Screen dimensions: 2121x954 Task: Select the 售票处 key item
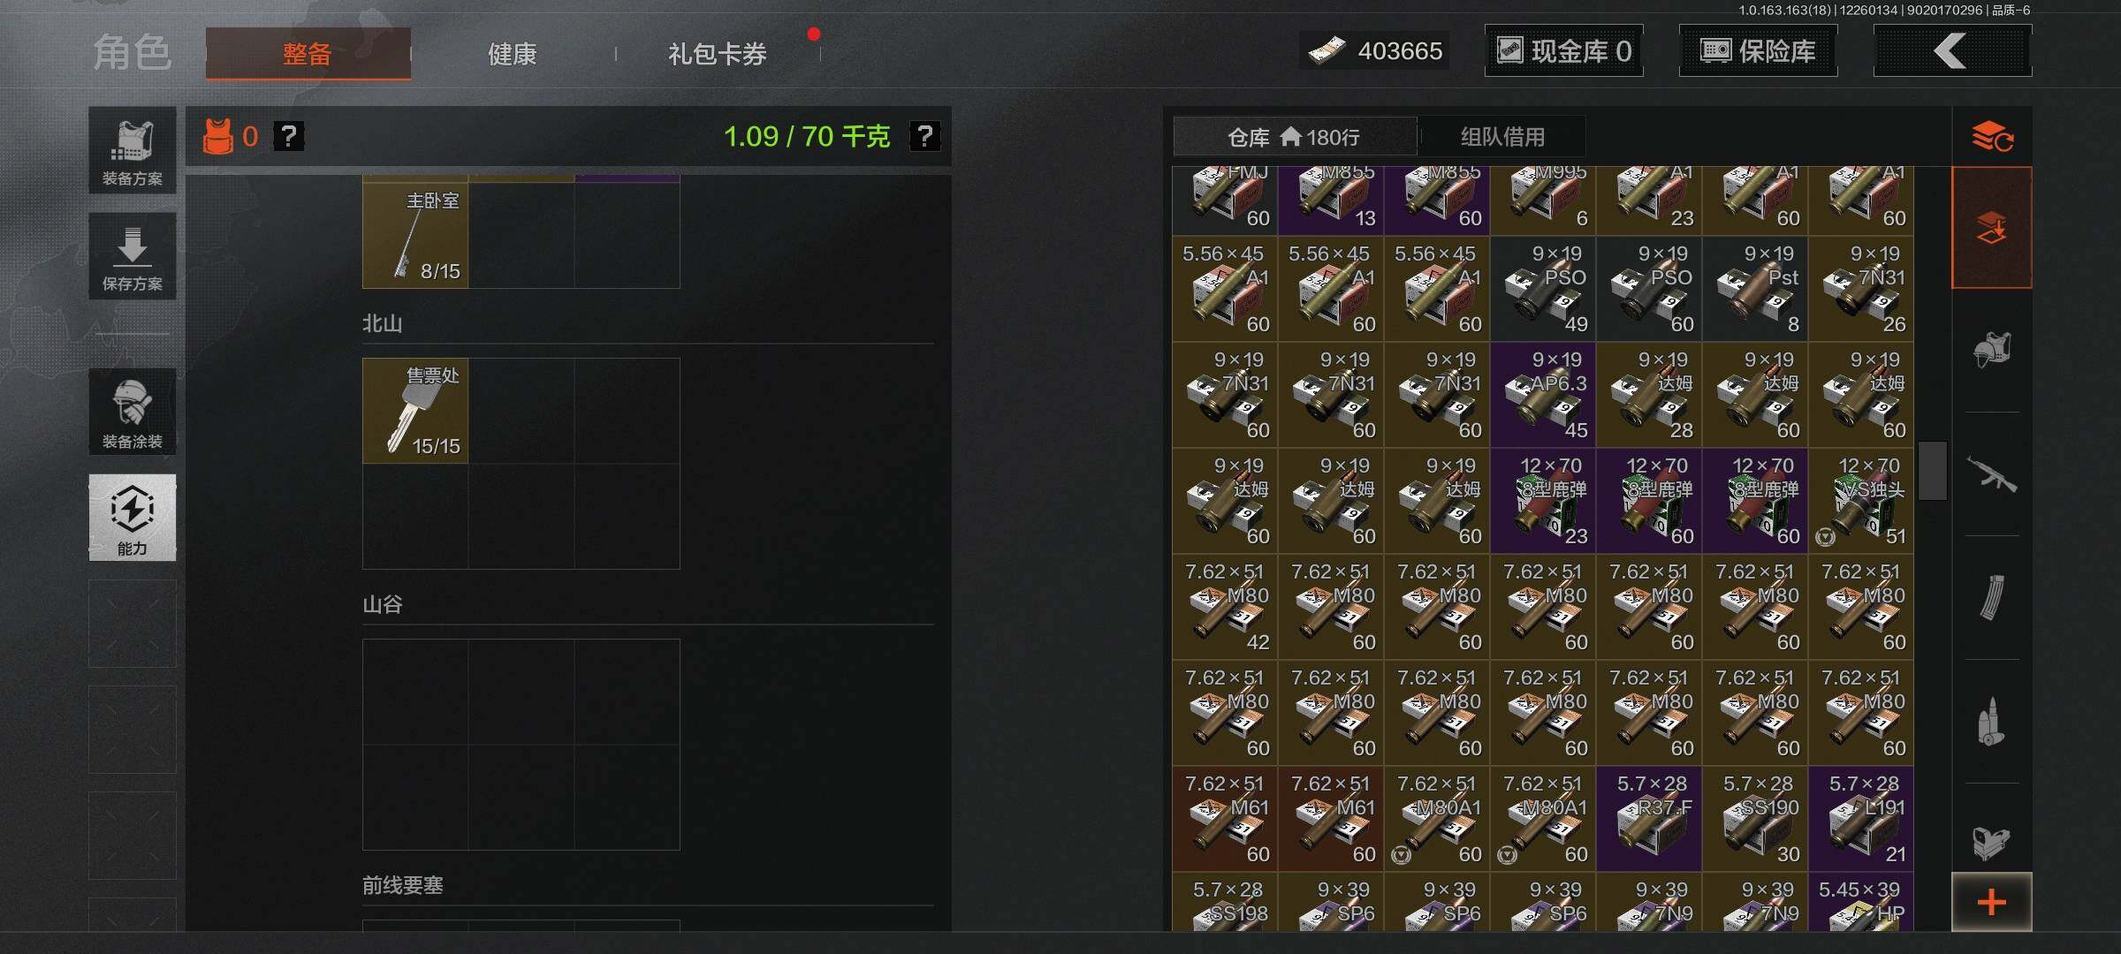click(x=415, y=411)
